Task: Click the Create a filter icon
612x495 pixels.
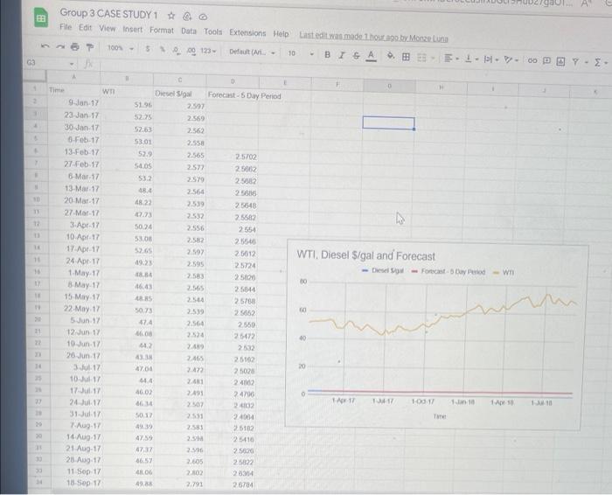Action: click(575, 61)
